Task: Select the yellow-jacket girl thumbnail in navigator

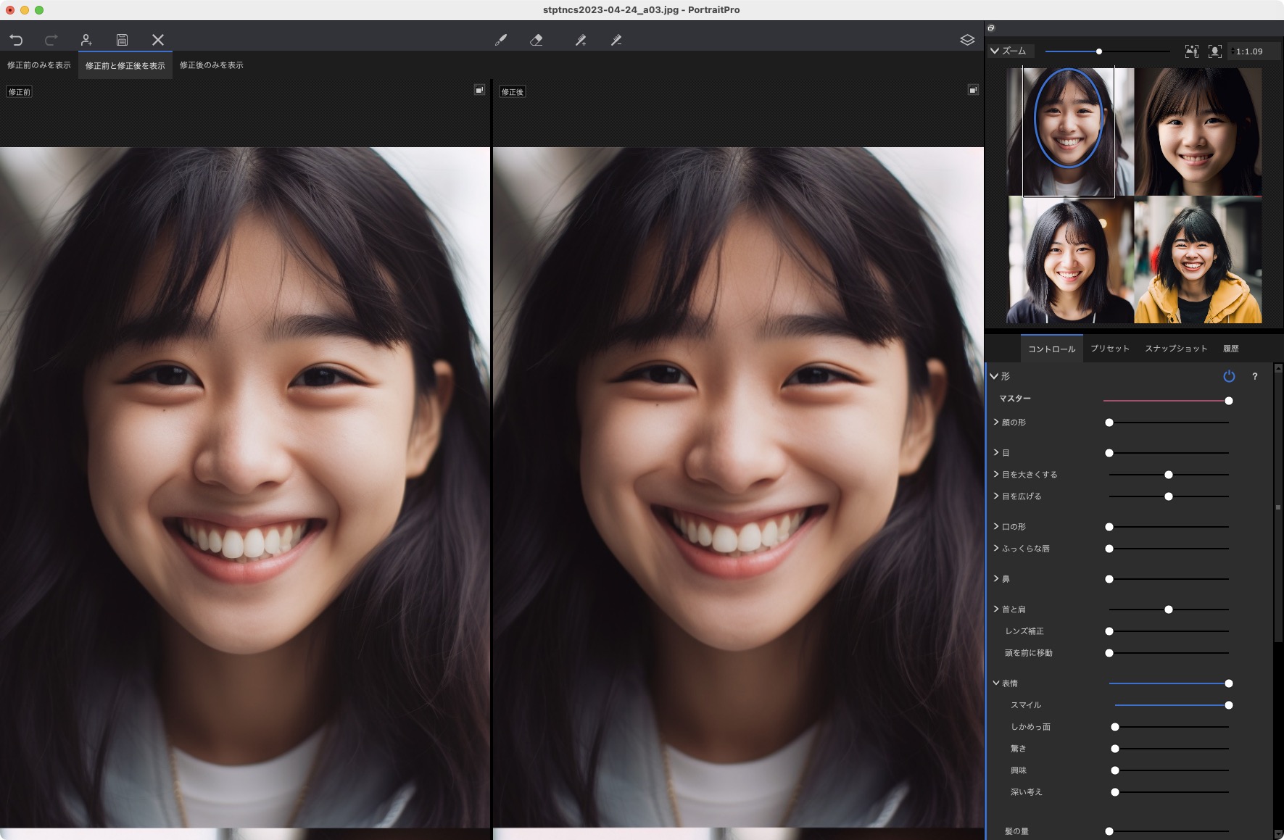Action: click(1196, 259)
